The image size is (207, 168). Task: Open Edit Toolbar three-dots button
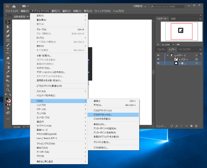(8, 119)
